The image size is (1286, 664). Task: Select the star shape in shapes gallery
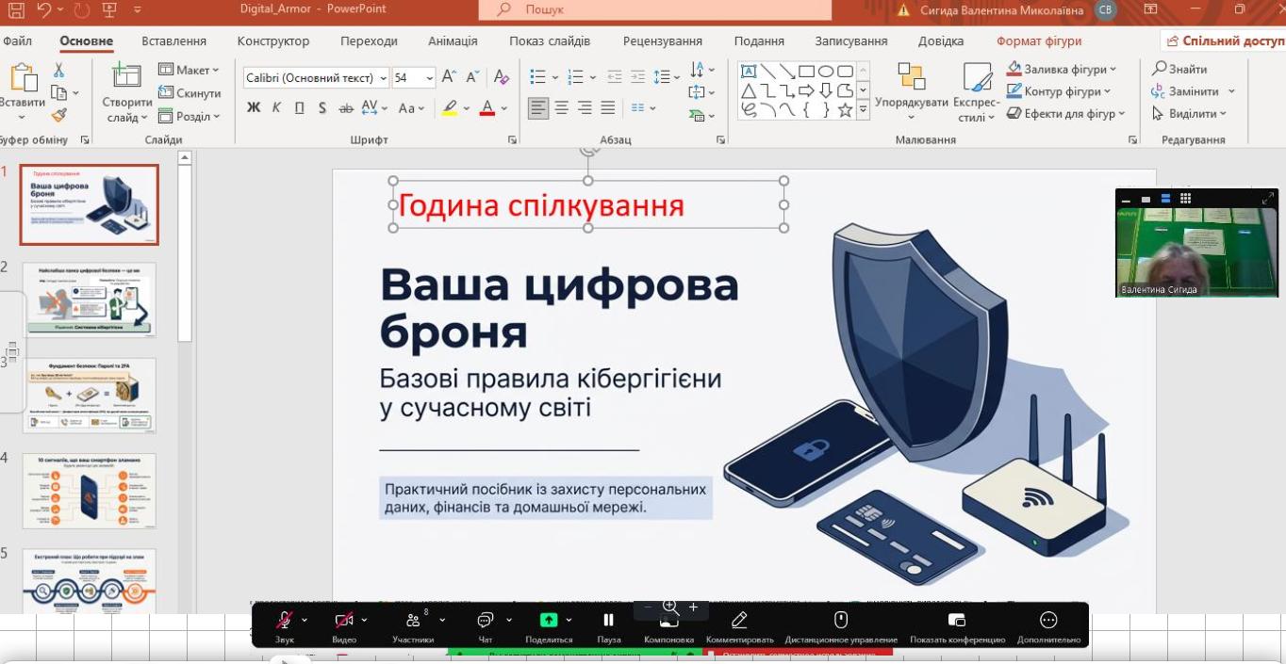pos(845,110)
